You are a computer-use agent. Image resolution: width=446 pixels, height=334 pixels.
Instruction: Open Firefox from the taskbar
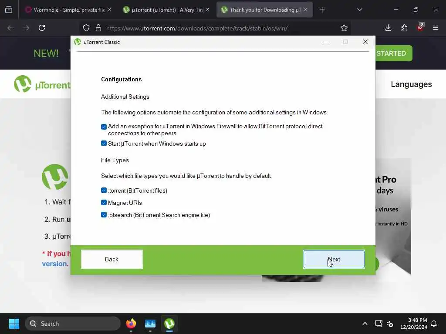(x=131, y=324)
